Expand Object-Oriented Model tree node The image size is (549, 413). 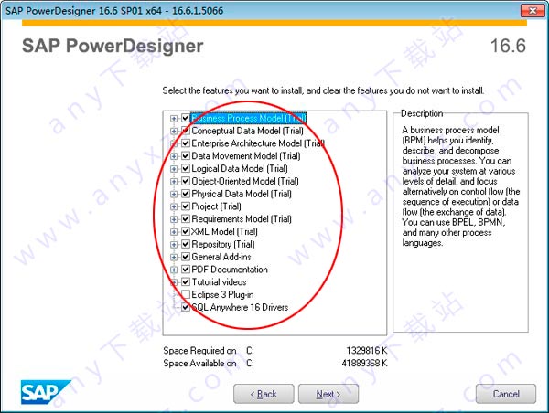point(174,182)
